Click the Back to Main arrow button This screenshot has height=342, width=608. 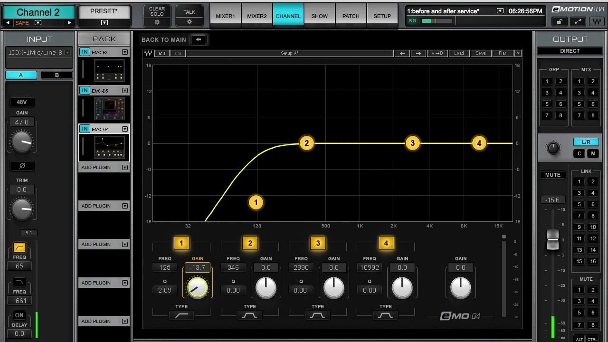pos(199,39)
